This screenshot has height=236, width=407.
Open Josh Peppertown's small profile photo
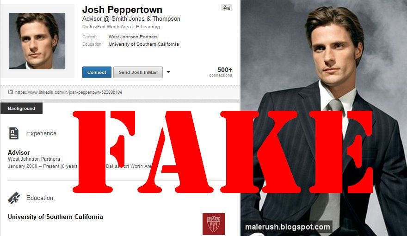[x=37, y=41]
